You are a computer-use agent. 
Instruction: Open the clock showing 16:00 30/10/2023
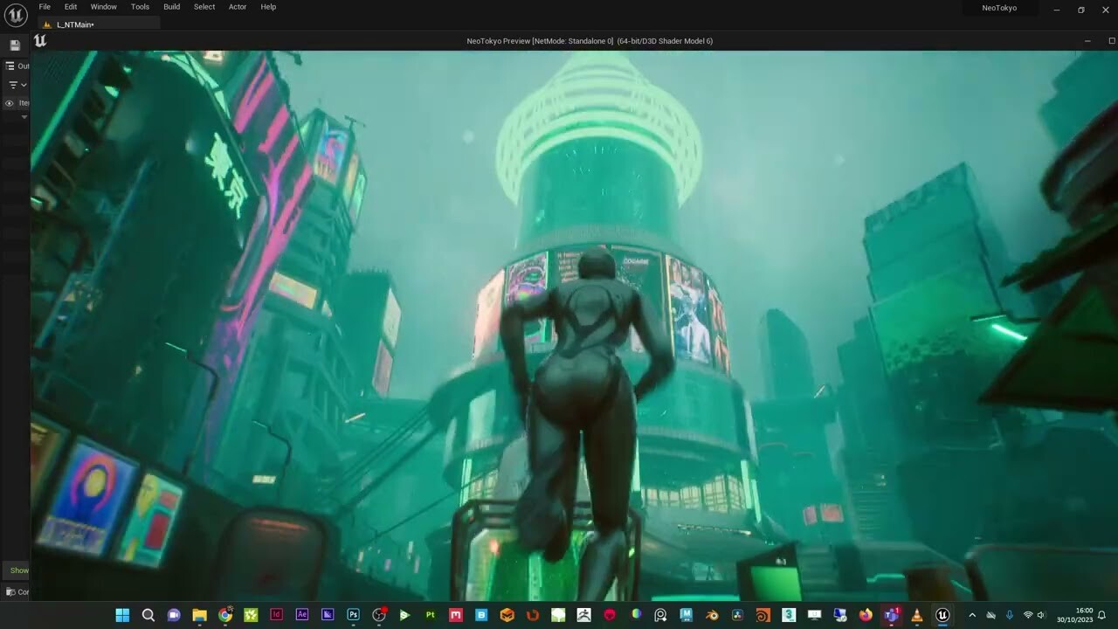pos(1074,615)
